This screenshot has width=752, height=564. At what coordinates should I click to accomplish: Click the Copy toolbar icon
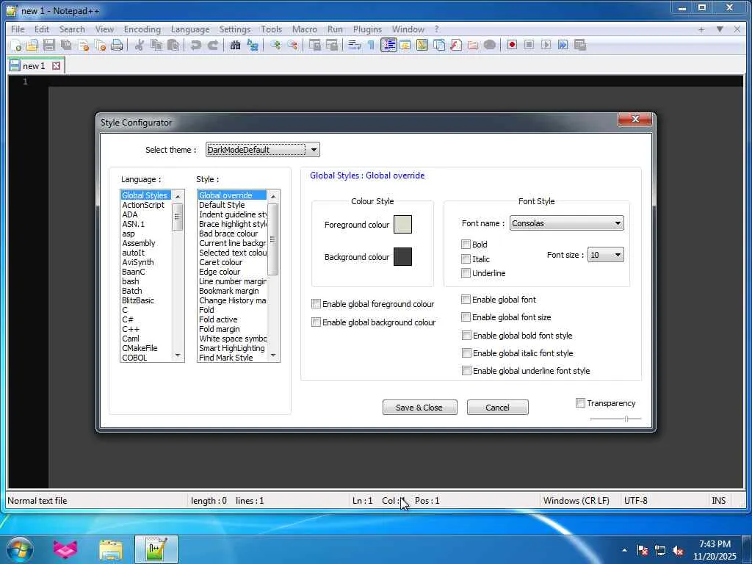[x=156, y=45]
